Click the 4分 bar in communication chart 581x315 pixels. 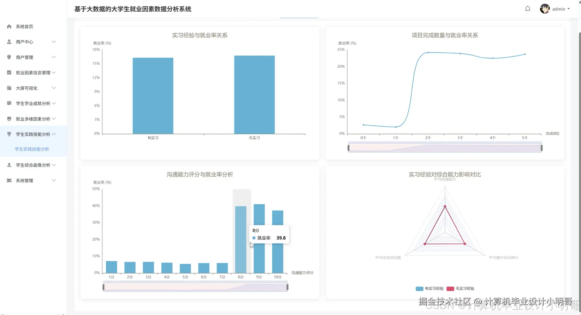pos(167,268)
